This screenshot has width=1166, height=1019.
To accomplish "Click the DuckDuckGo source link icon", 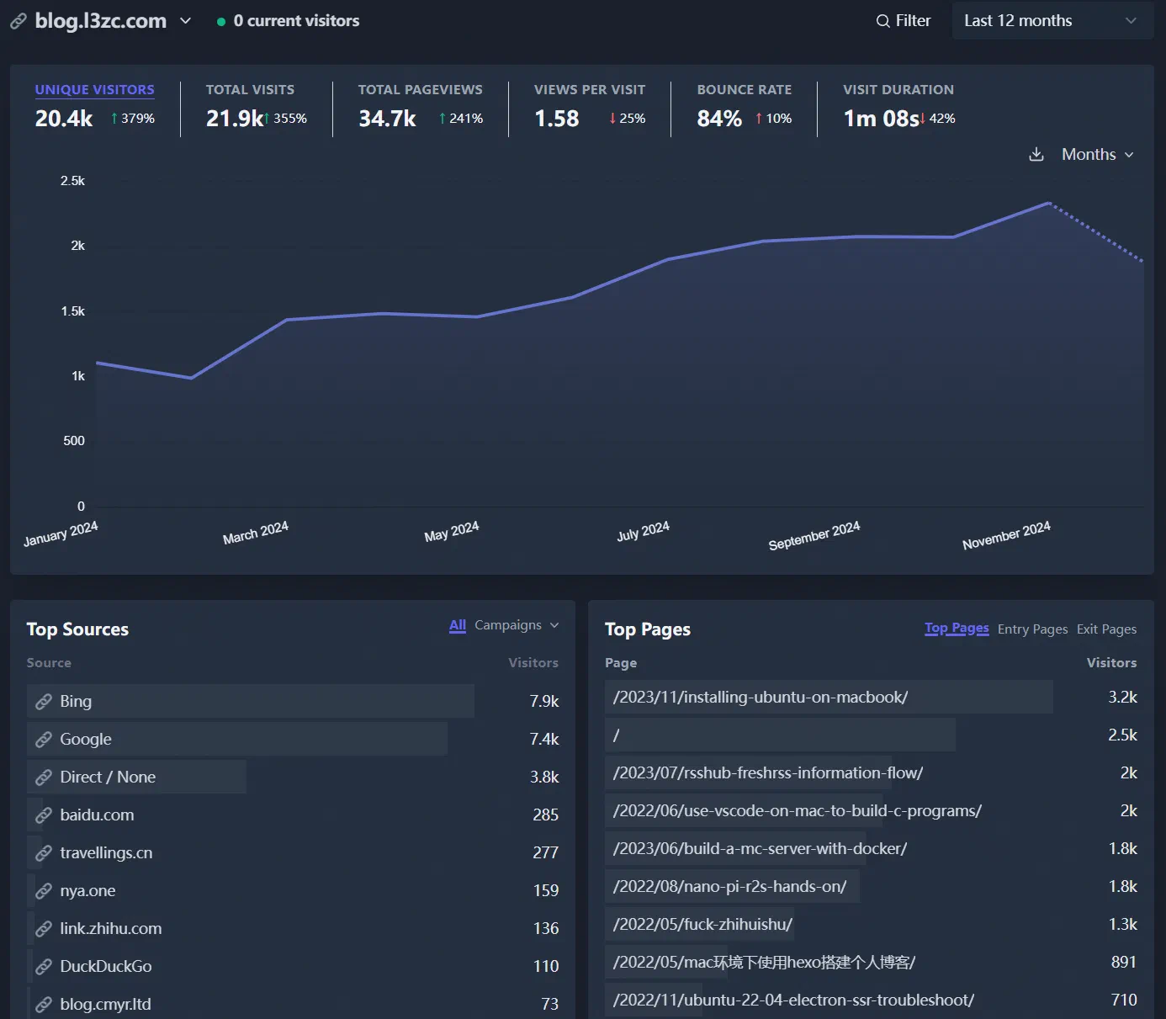I will (x=44, y=967).
